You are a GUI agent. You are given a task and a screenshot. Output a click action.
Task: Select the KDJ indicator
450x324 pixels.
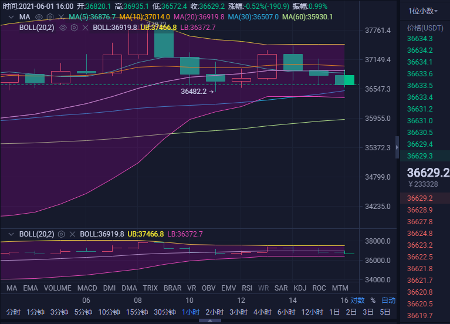click(x=300, y=288)
